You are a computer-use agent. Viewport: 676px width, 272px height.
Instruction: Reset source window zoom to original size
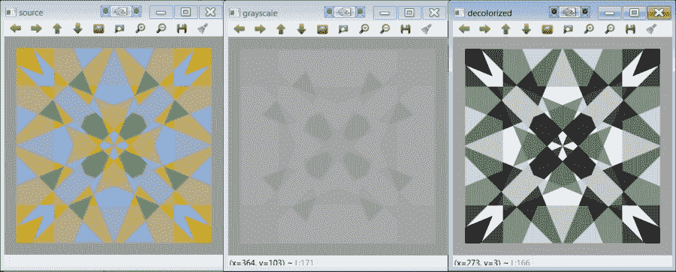click(x=98, y=28)
